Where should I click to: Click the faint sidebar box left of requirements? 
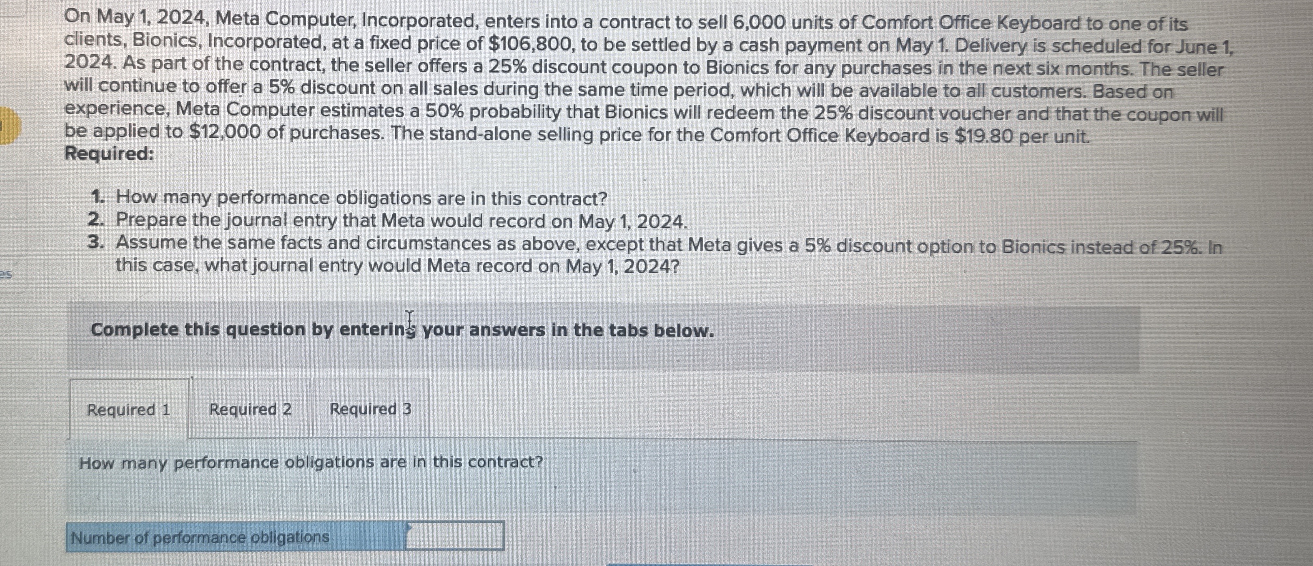pos(14,204)
